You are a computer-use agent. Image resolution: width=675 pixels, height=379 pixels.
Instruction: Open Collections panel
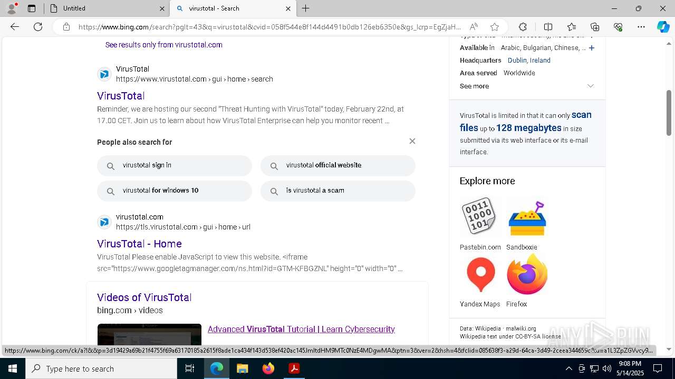click(x=595, y=27)
